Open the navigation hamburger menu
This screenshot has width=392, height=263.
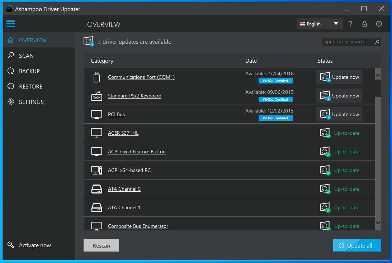[10, 24]
